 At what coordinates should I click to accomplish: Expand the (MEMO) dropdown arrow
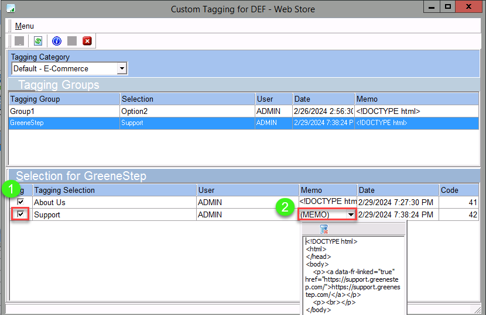[x=351, y=215]
